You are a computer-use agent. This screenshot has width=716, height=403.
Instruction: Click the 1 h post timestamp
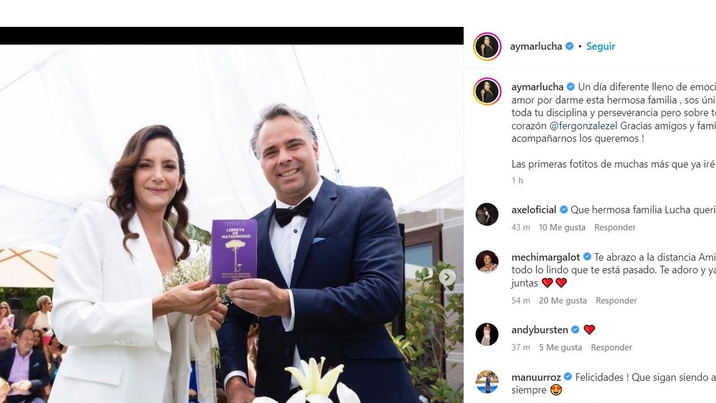517,180
